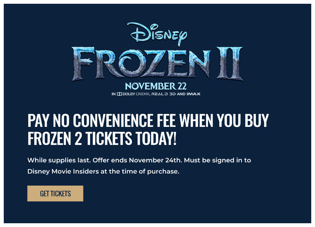
Task: Click the 'Disney Movie Insiders' text
Action: 63,172
